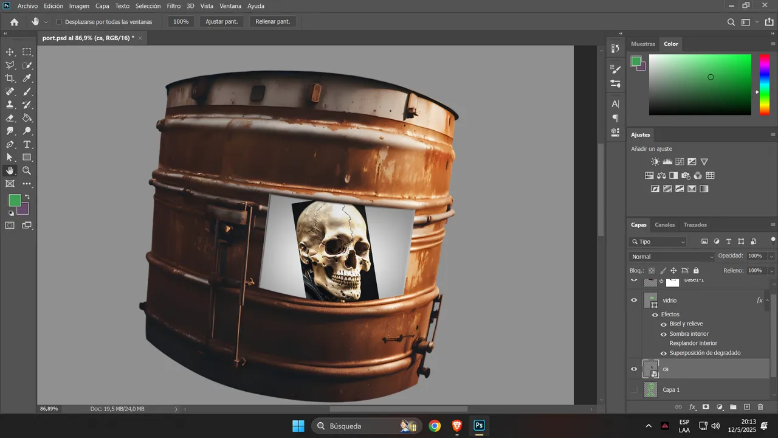Switch to the Canales tab
Screen dimensions: 778x438
(665, 225)
